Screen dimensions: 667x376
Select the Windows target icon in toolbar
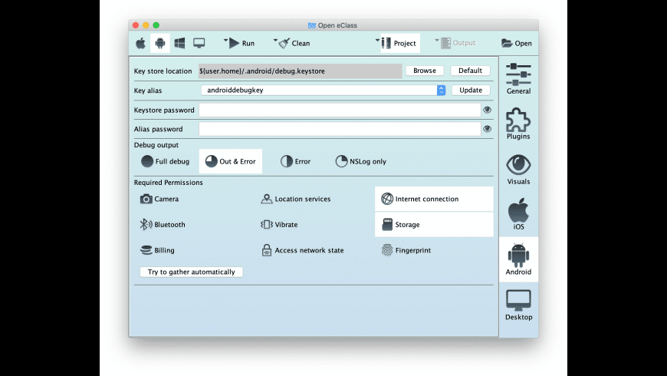click(179, 43)
